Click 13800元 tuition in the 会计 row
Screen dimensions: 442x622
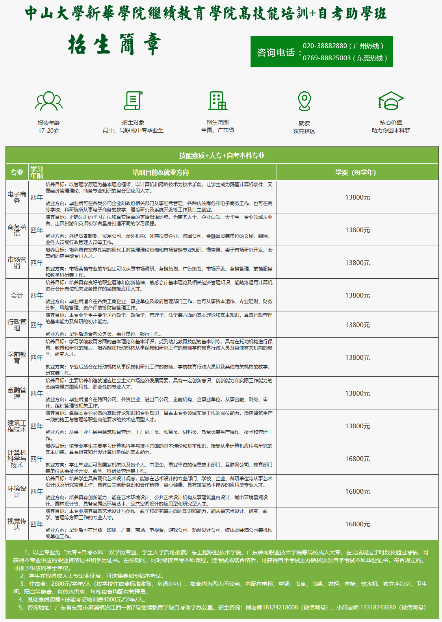(358, 295)
